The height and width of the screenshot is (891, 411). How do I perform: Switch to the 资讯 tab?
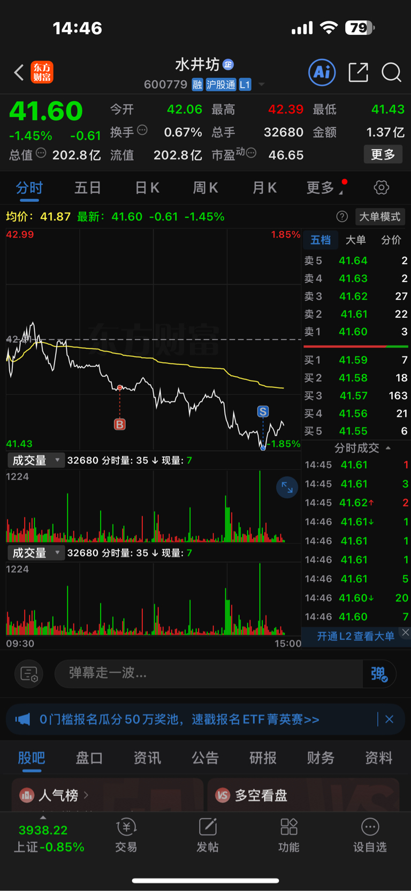(147, 758)
